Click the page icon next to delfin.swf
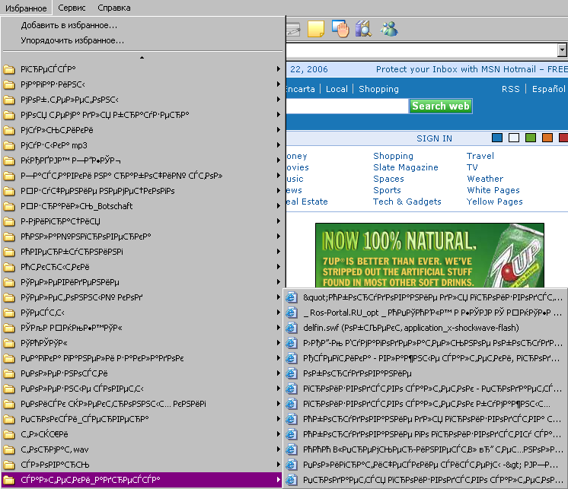Screen dimensions: 568x489 click(291, 328)
